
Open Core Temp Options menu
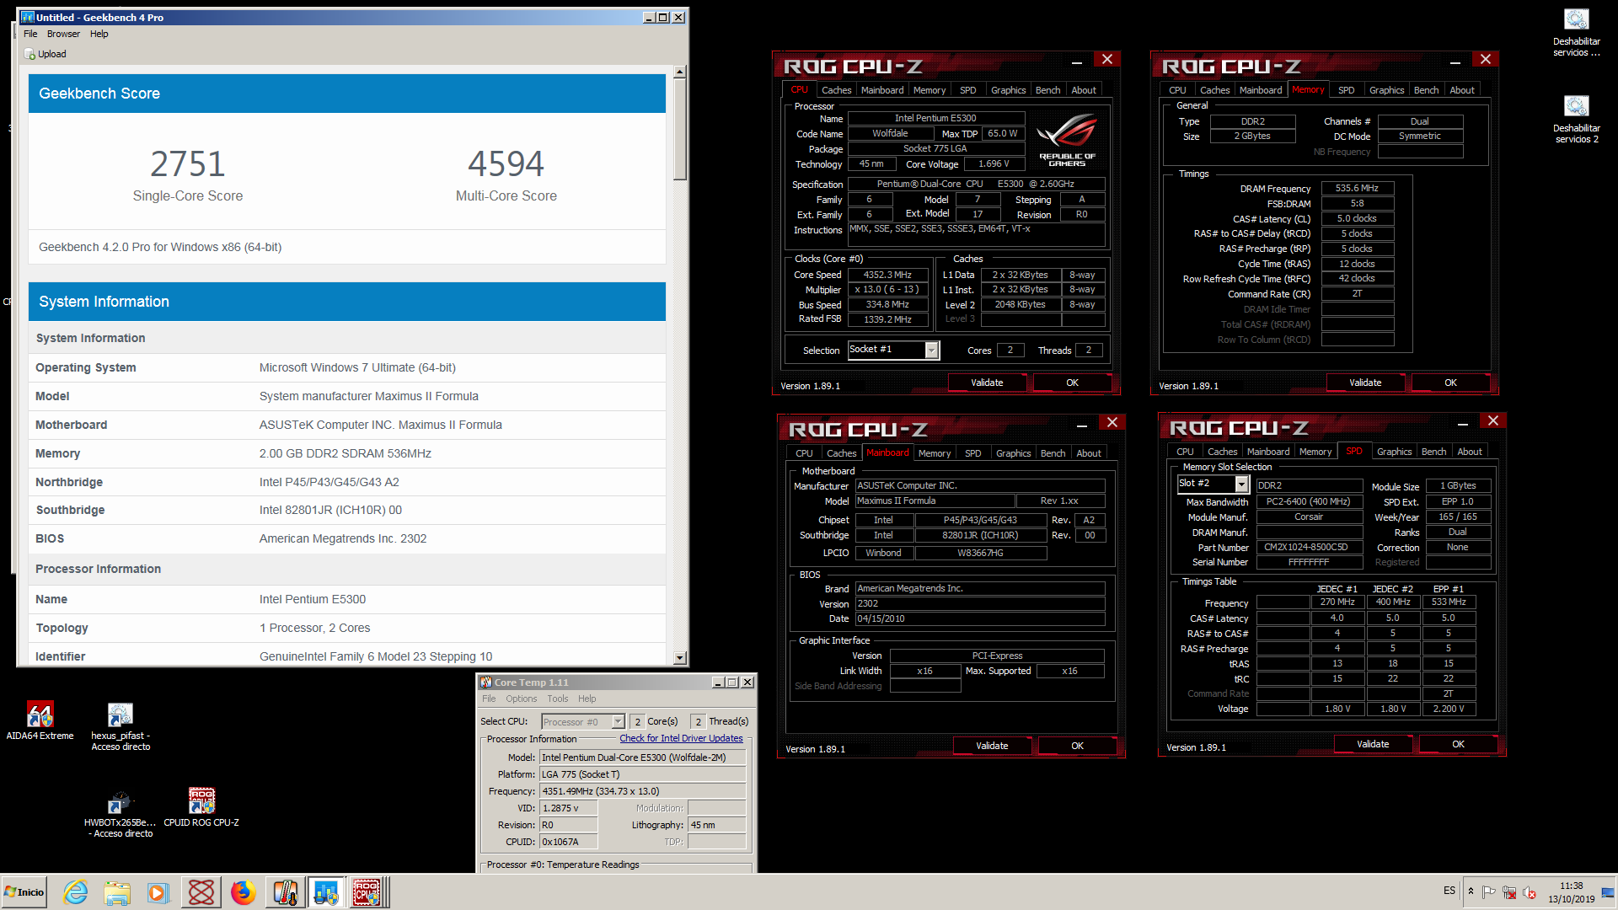point(521,699)
